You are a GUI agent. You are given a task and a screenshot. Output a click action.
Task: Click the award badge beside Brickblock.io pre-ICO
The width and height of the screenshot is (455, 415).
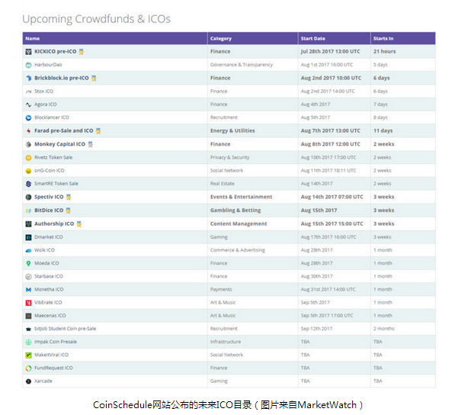click(x=94, y=78)
